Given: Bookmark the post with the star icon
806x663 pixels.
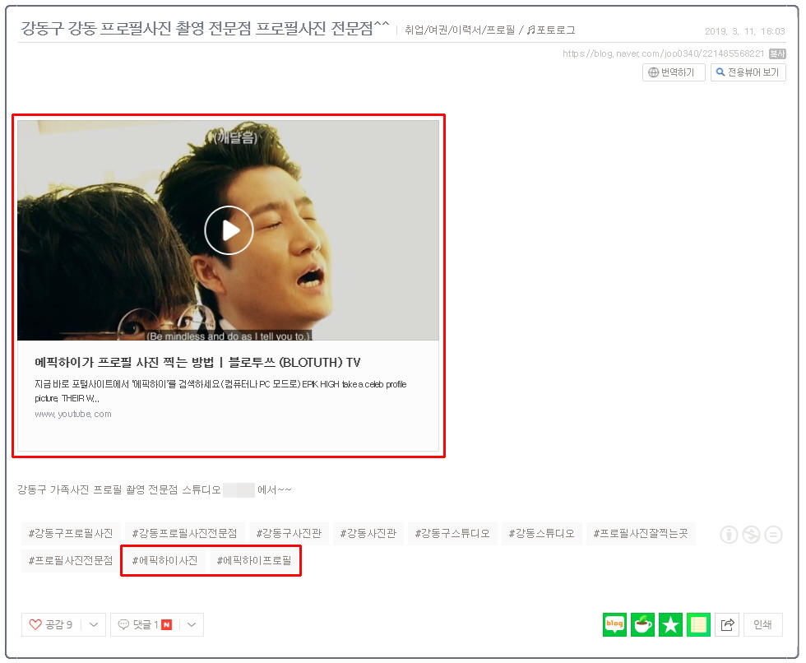Looking at the screenshot, I should (x=671, y=624).
